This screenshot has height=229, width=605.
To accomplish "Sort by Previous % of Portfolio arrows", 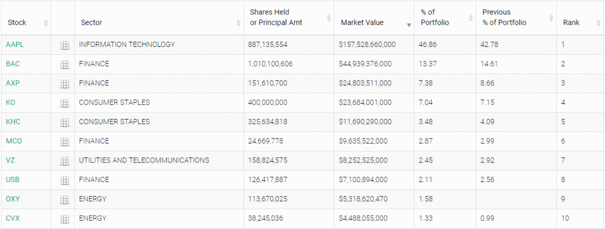I will click(x=551, y=18).
